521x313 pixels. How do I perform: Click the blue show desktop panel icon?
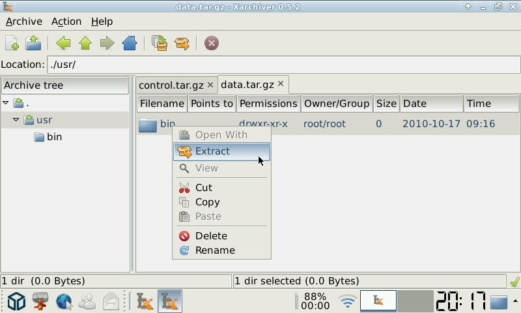click(498, 302)
